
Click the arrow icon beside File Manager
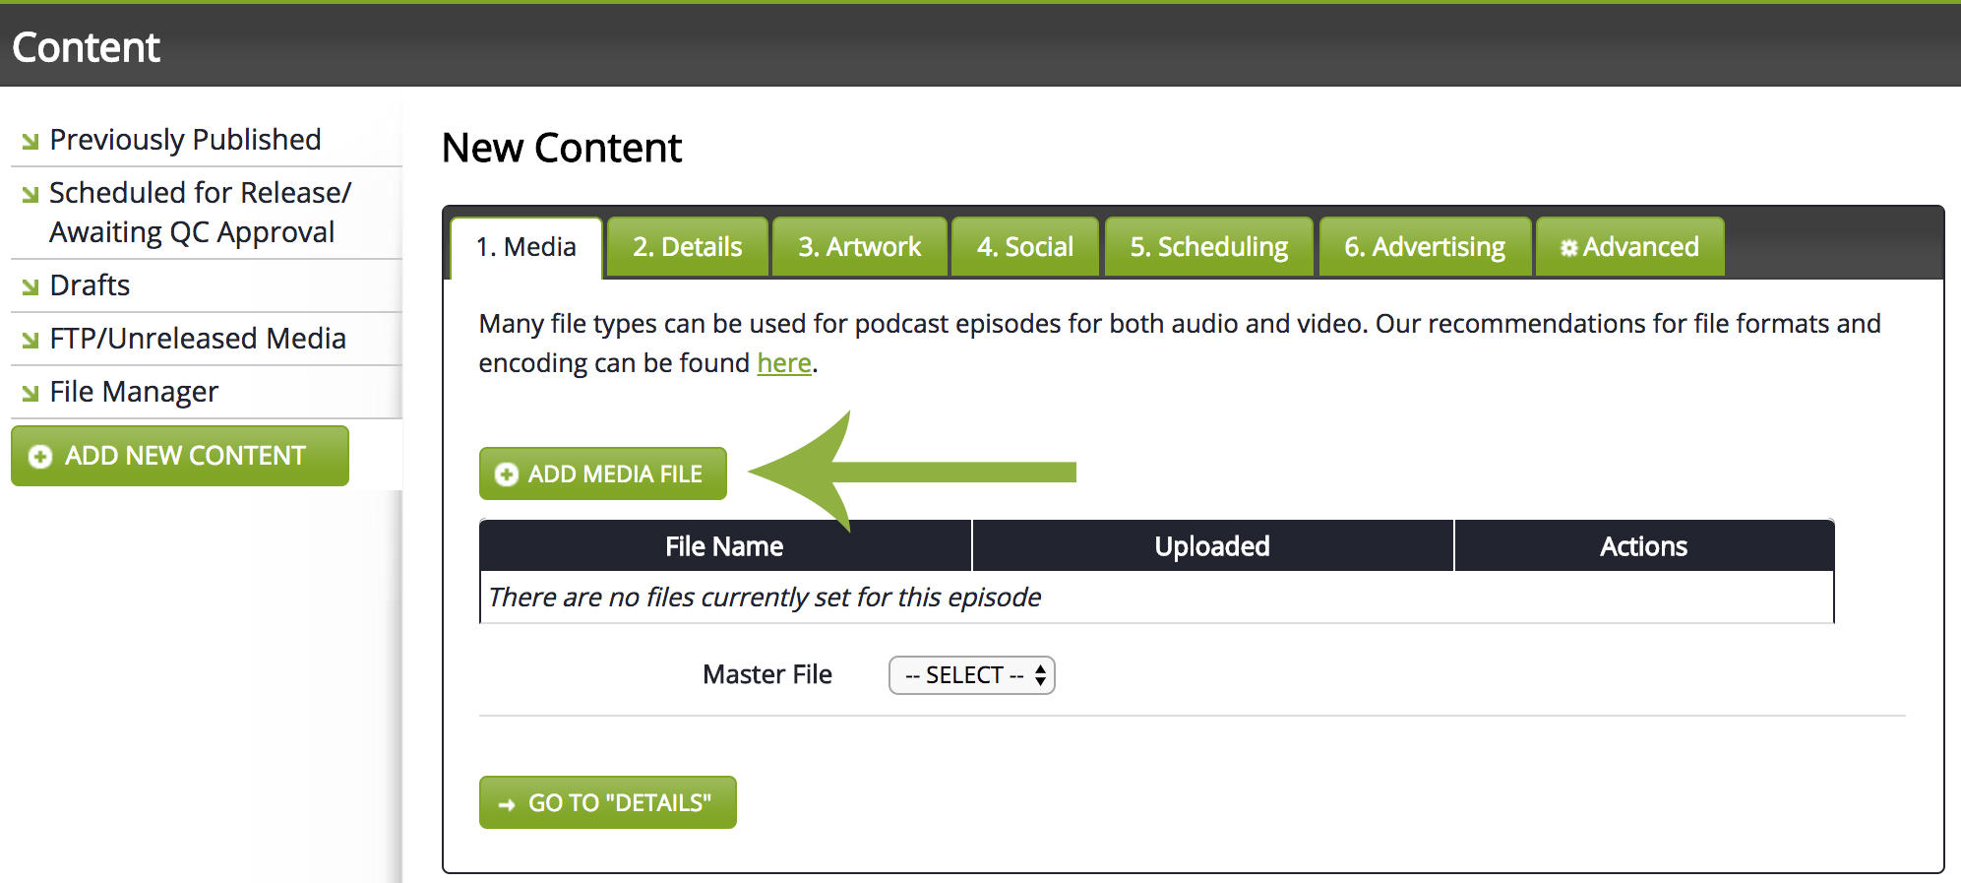[31, 393]
